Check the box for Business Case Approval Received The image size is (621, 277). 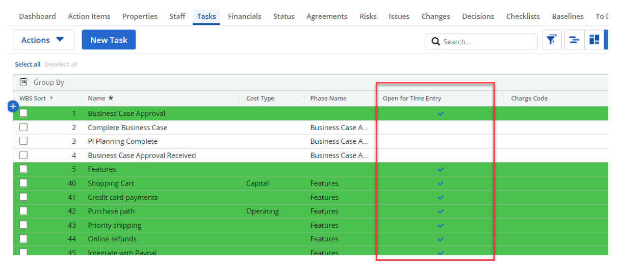pyautogui.click(x=23, y=155)
